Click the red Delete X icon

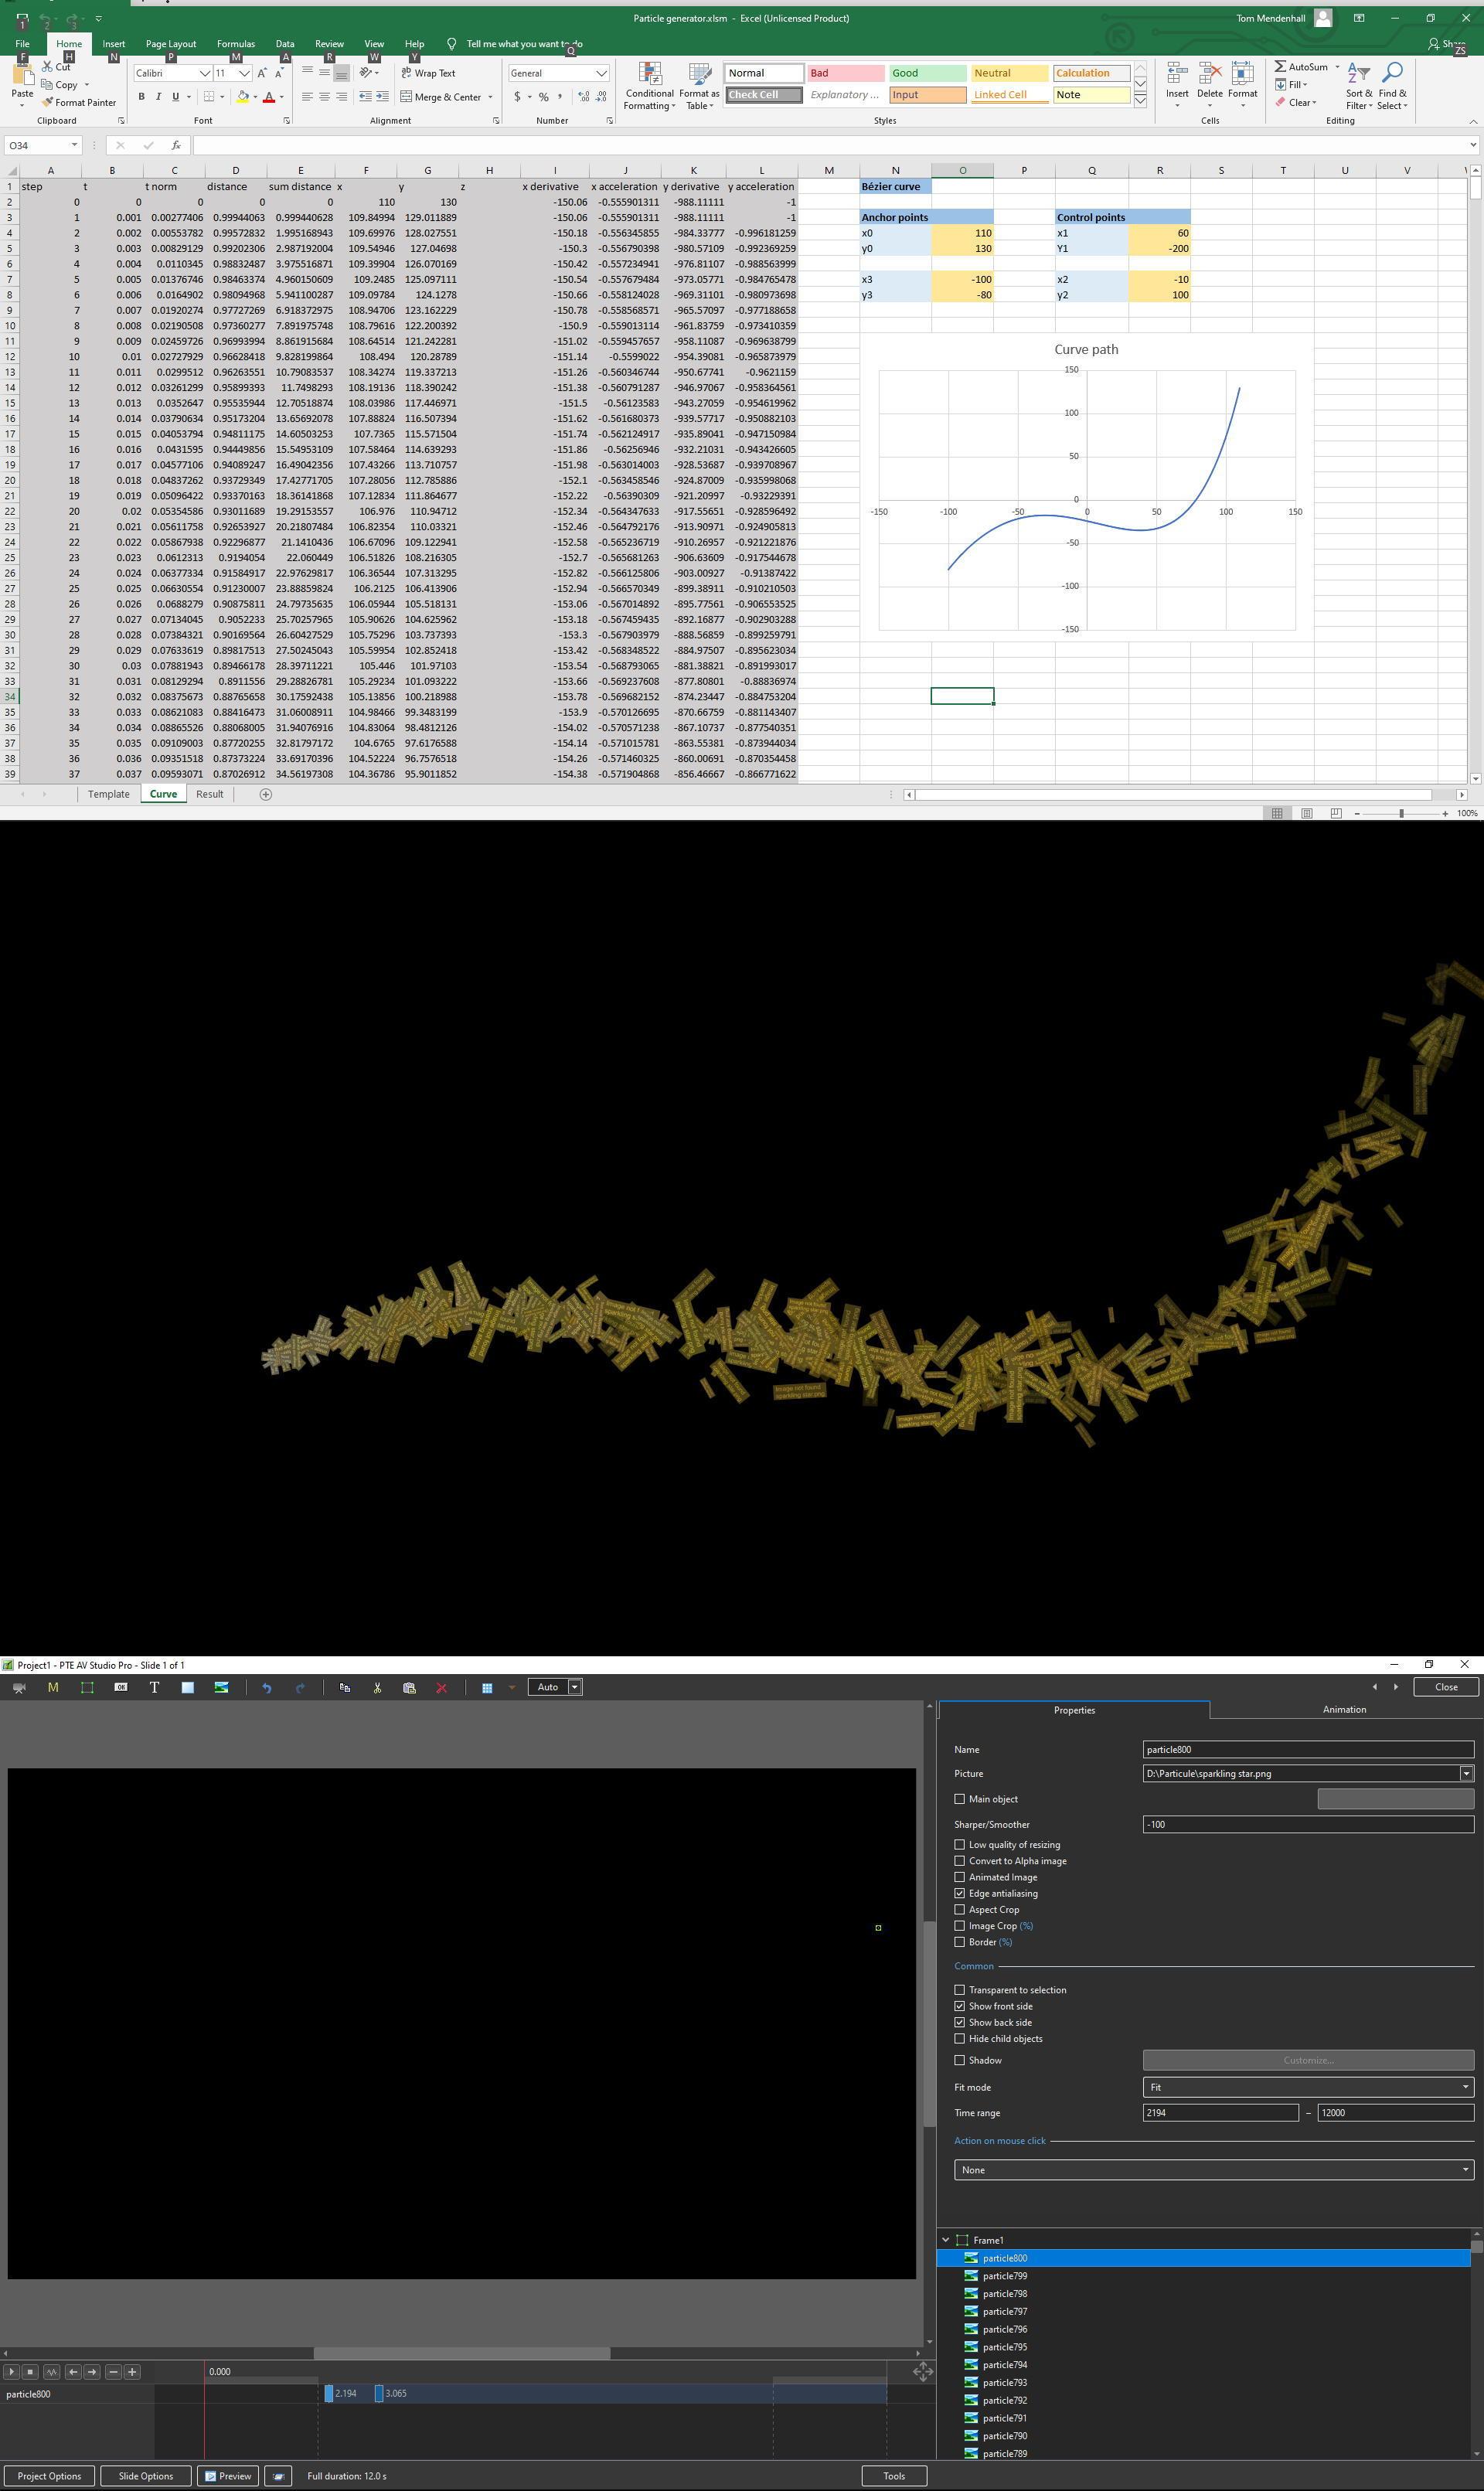[x=441, y=1688]
